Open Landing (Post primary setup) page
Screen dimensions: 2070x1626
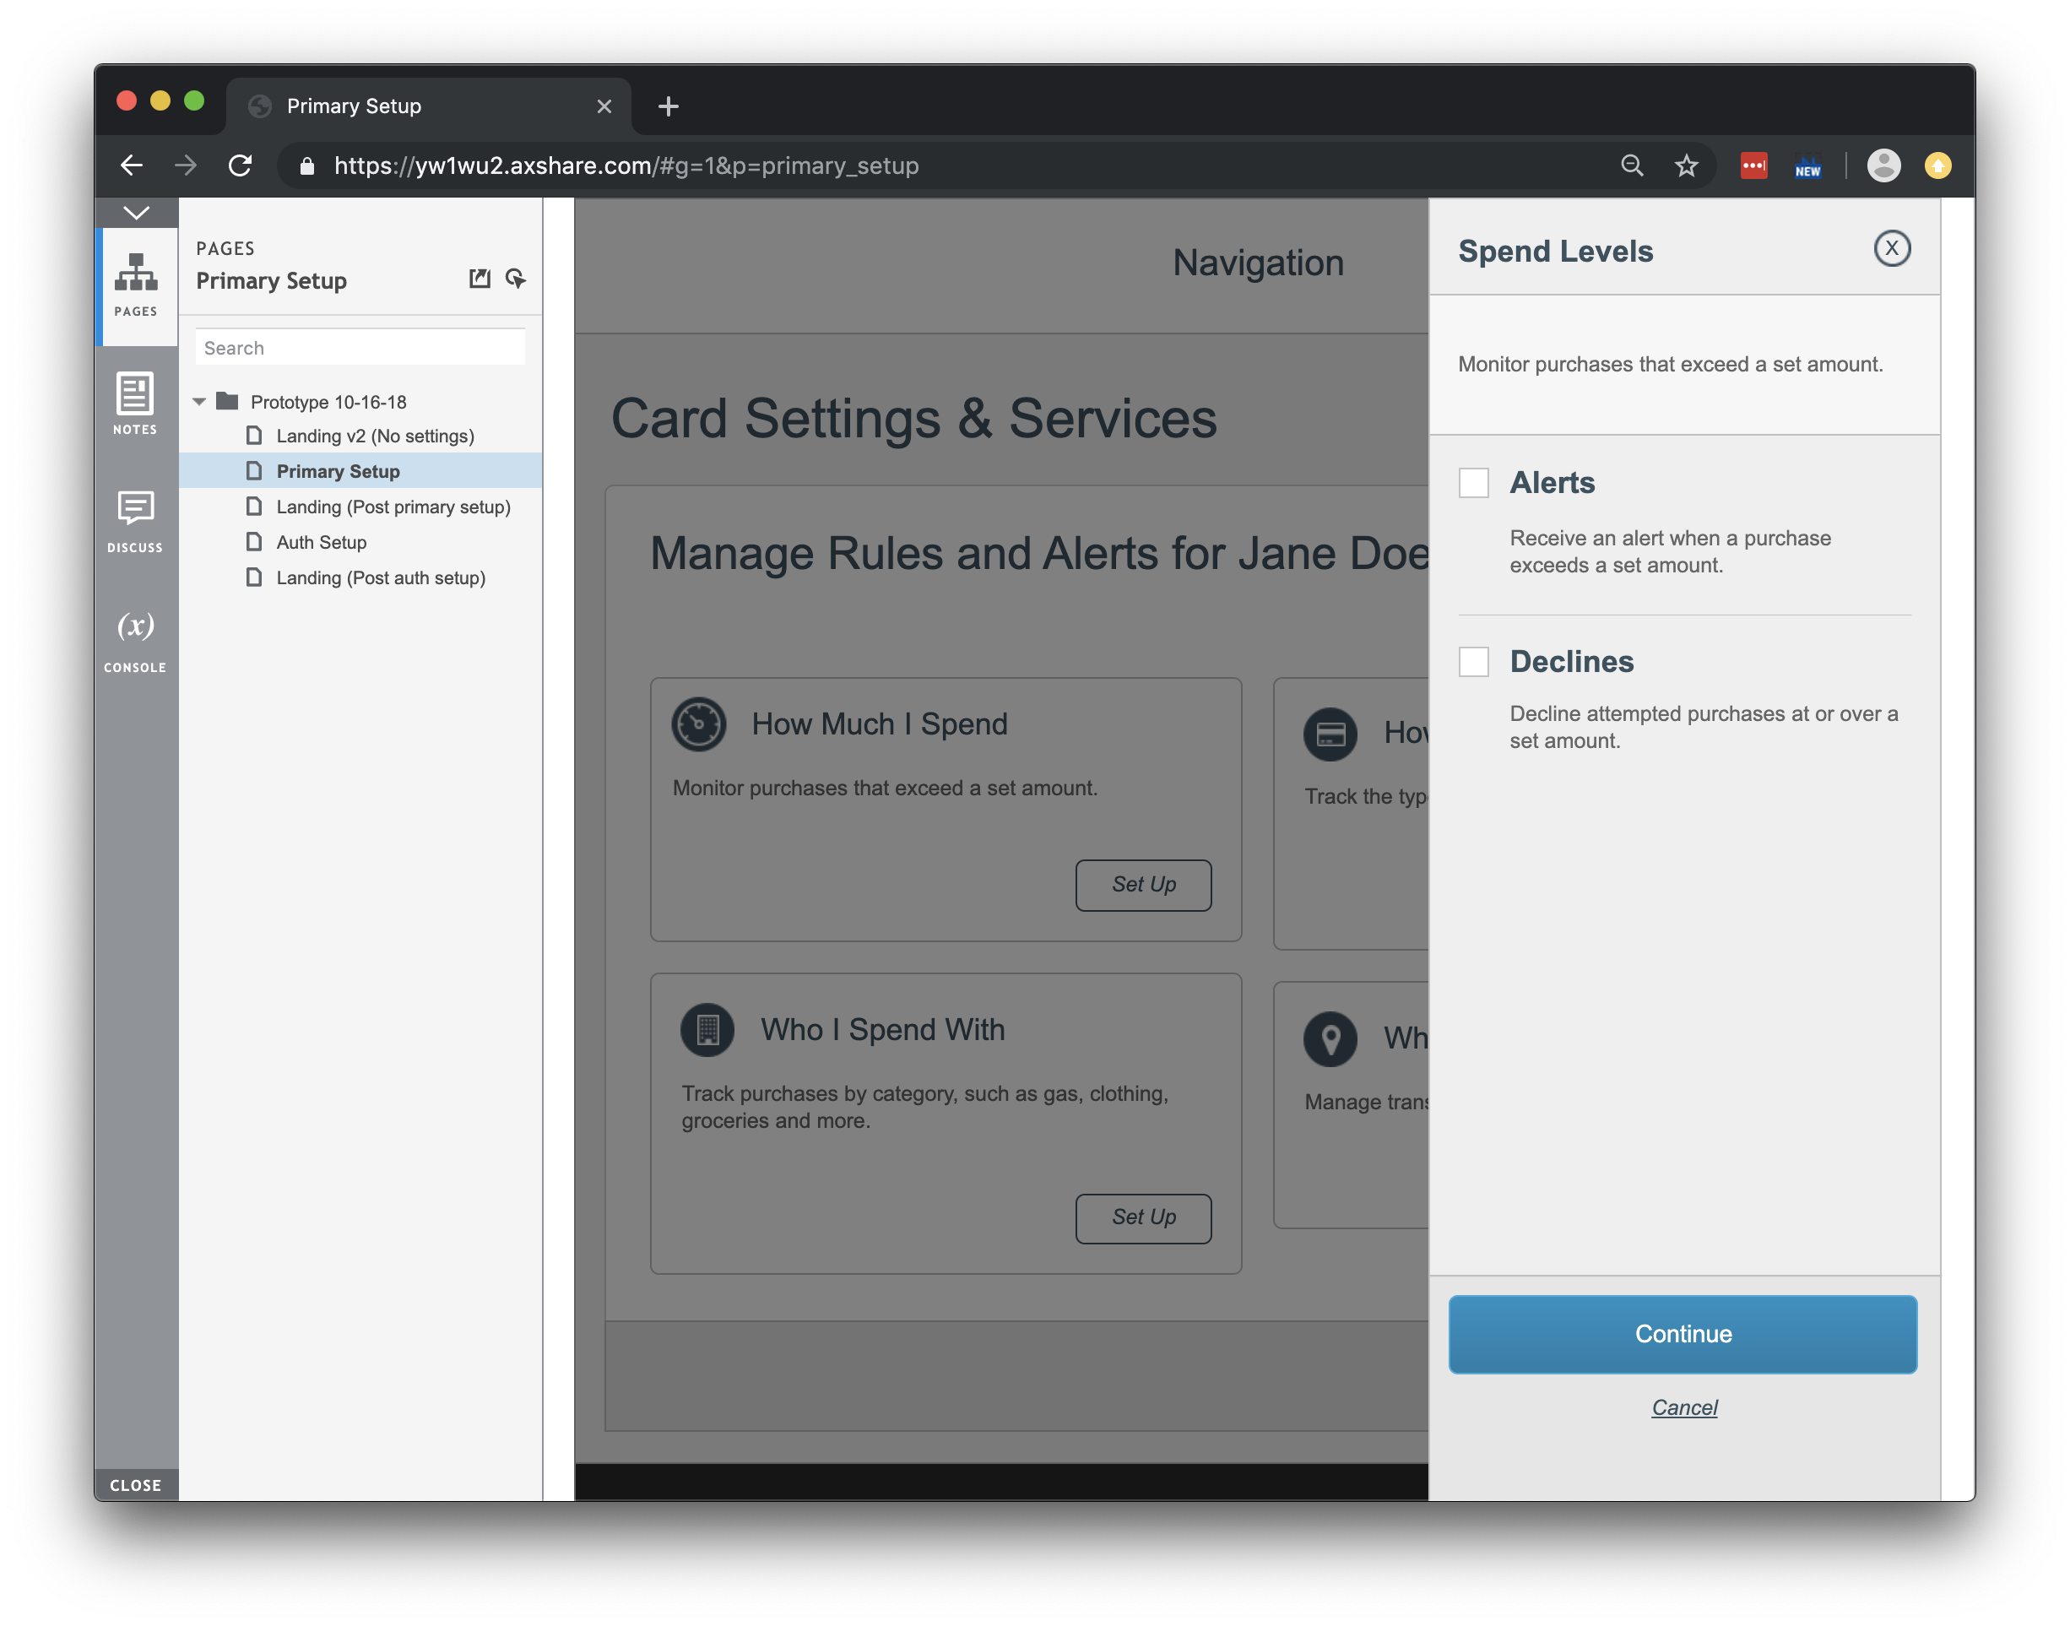tap(393, 507)
